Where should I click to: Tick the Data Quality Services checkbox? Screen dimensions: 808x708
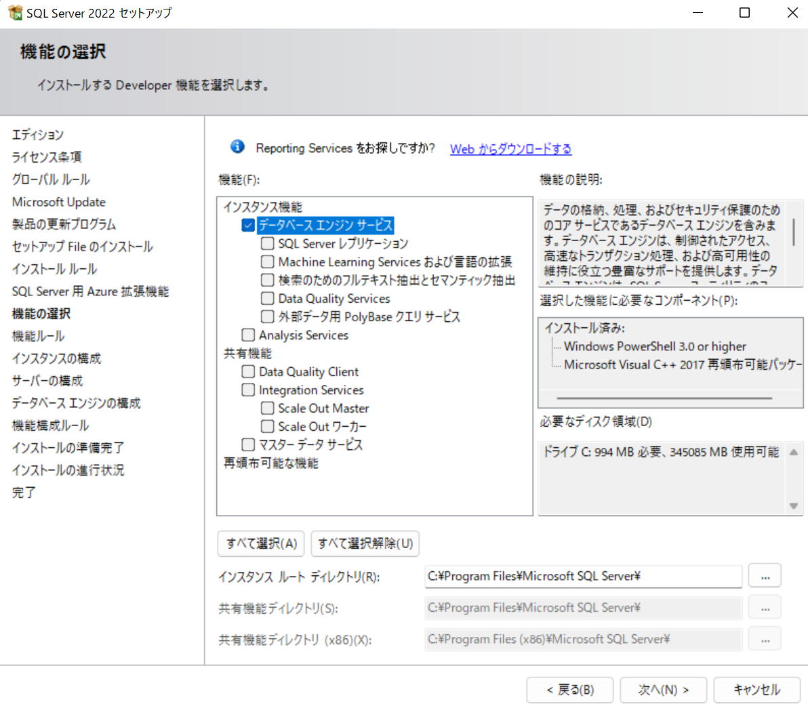click(268, 298)
